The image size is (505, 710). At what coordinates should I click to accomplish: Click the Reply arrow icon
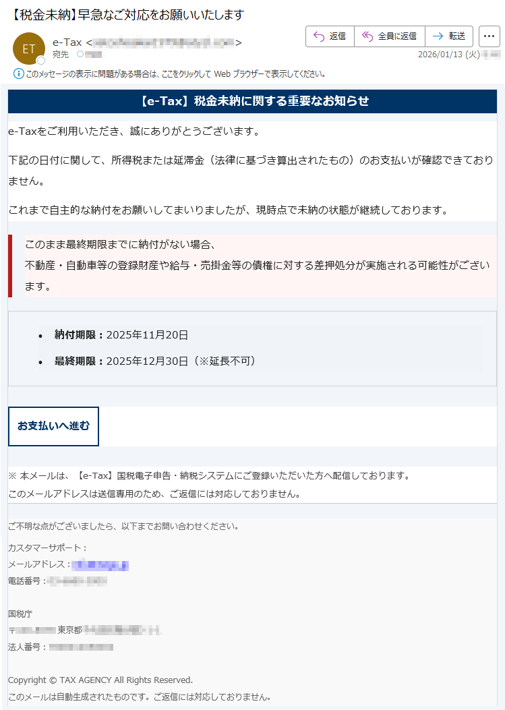[x=319, y=36]
